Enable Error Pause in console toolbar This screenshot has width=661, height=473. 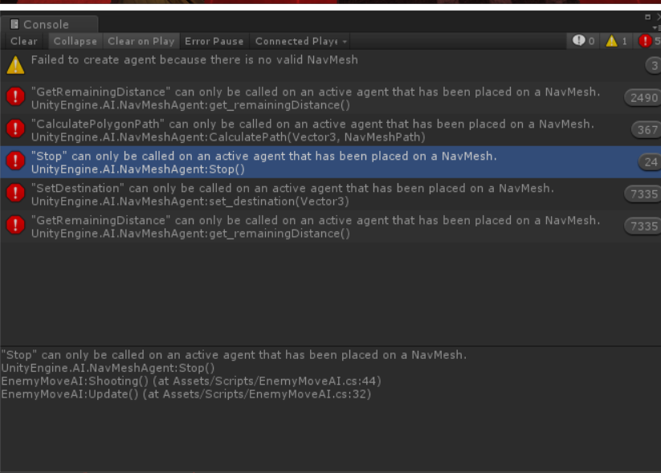click(214, 41)
